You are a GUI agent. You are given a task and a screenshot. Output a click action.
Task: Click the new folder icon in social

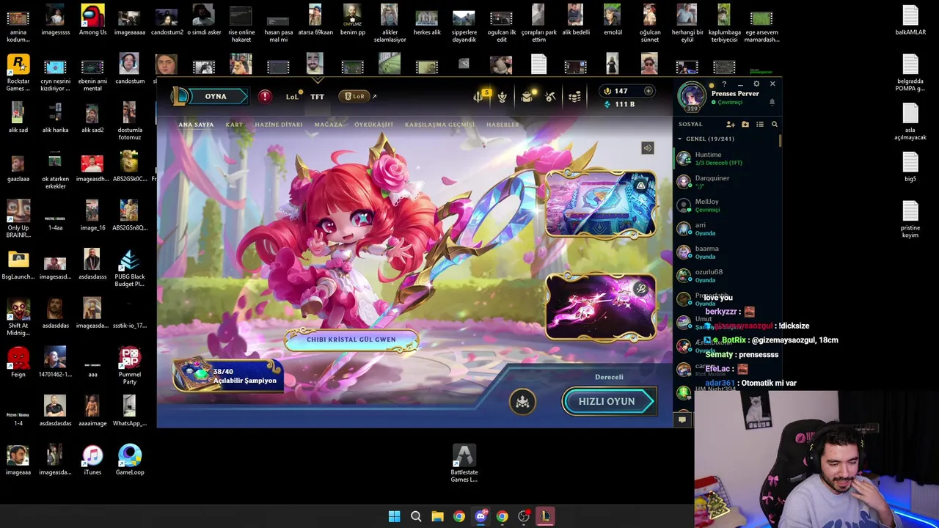pos(745,125)
